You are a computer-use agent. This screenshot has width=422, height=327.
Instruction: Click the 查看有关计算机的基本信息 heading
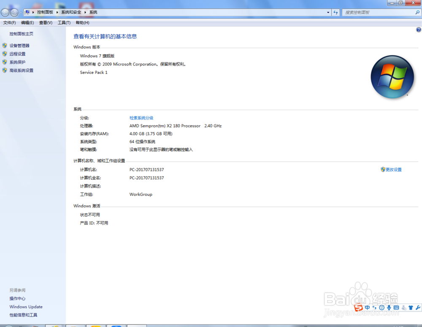tap(105, 36)
